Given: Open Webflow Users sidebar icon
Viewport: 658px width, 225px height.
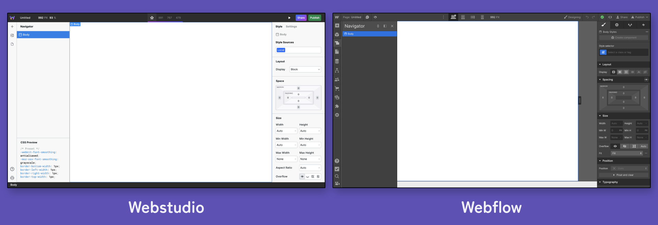Looking at the screenshot, I should coord(337,79).
